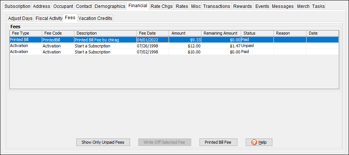The image size is (349, 155).
Task: Open the Subscription tab
Action: 17,6
